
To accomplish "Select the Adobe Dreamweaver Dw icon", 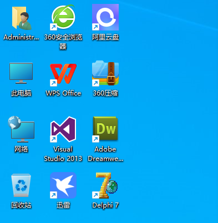I will 105,129.
